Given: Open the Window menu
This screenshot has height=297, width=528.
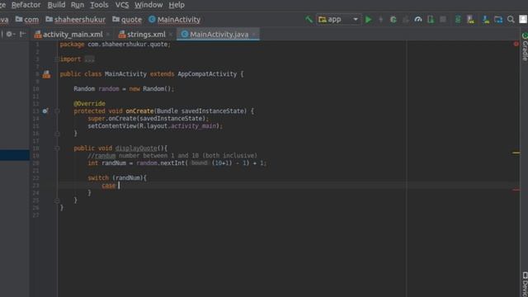Looking at the screenshot, I should coord(148,5).
